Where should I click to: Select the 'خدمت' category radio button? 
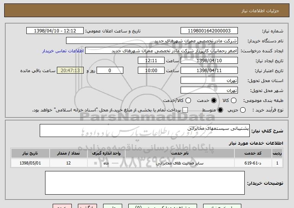(213, 100)
